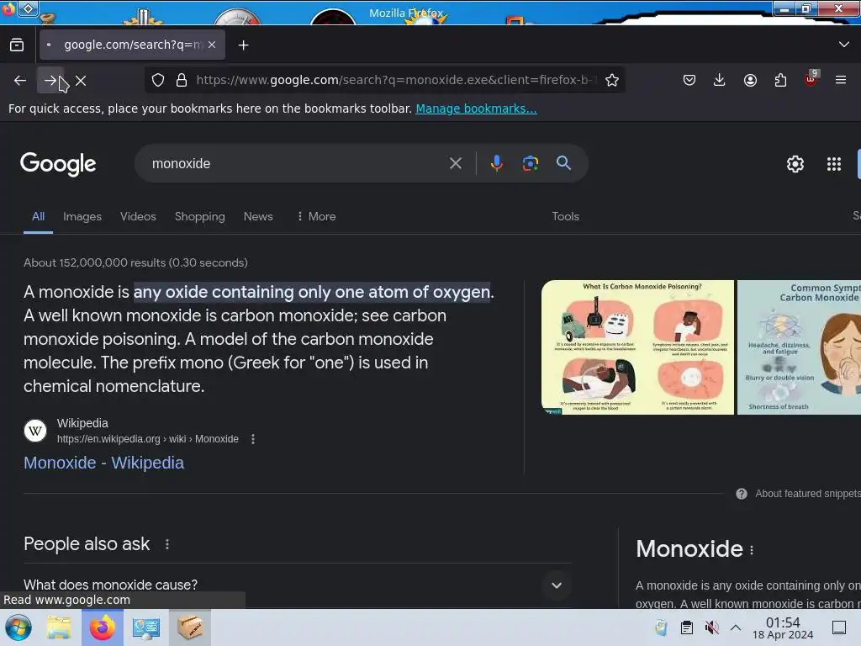The width and height of the screenshot is (861, 646).
Task: Switch to News results tab
Action: tap(258, 216)
